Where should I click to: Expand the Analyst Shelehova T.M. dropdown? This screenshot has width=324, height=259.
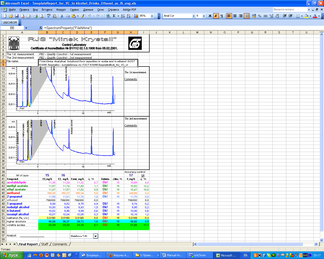coord(95,236)
